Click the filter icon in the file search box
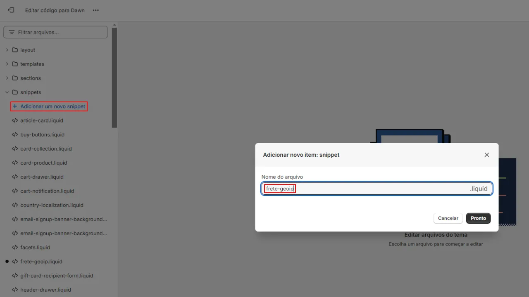The width and height of the screenshot is (529, 297). (12, 32)
